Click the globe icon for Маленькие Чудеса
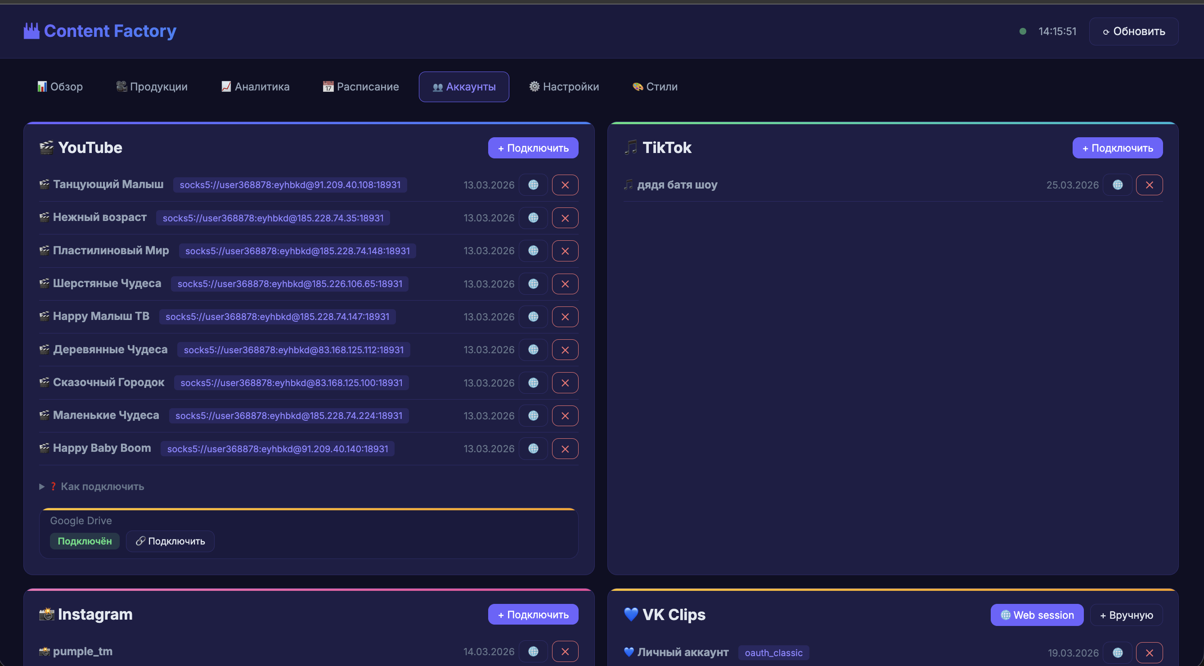This screenshot has width=1204, height=666. pos(533,415)
